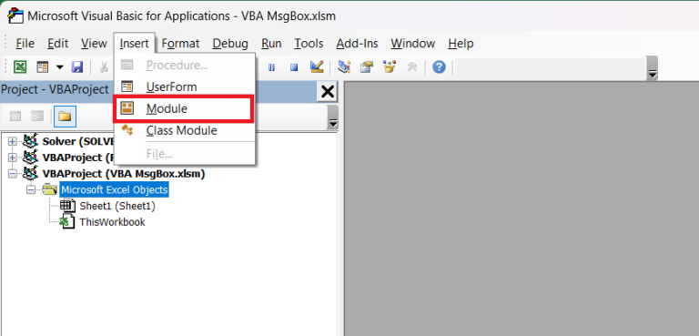699x336 pixels.
Task: Open Insert UserForm dropdown arrow
Action: [59, 67]
